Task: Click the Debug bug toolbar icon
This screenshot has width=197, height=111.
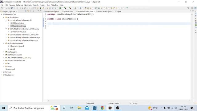Action: click(x=55, y=8)
